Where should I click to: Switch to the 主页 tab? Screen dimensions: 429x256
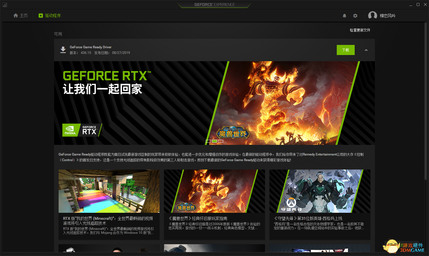pyautogui.click(x=20, y=15)
